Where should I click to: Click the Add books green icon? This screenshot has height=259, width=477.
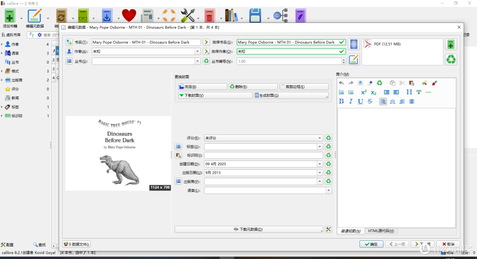tap(9, 15)
